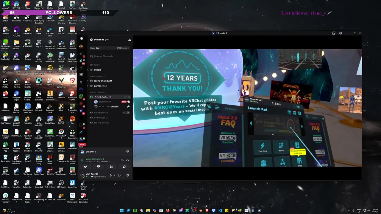Open the Windows Start button
Screen dimensions: 381x214
[122, 210]
